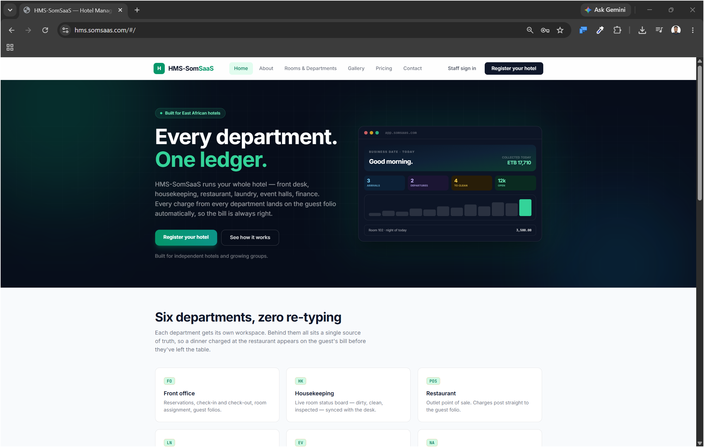Screen dimensions: 704x447
Task: Open the browser Downloads icon
Action: pyautogui.click(x=642, y=30)
